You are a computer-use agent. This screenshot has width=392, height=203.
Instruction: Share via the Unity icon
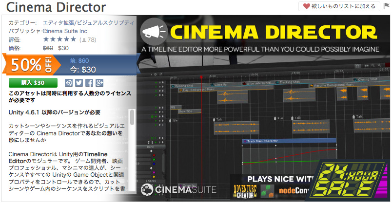[x=69, y=83]
